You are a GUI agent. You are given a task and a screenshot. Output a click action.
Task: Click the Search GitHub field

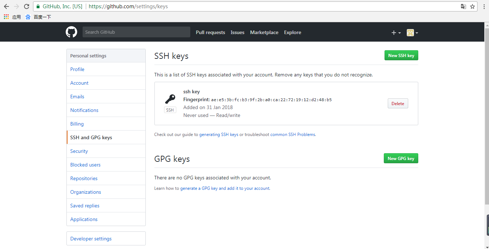(136, 32)
